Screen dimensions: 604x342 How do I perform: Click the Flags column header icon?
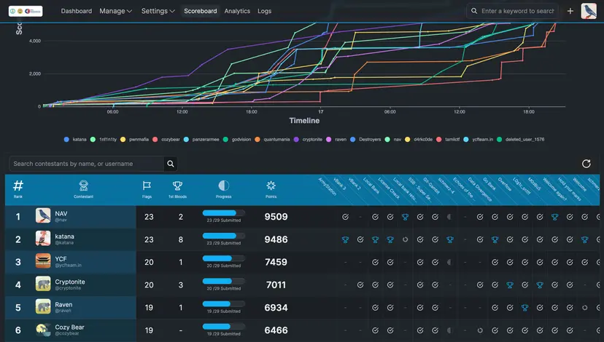(x=147, y=186)
